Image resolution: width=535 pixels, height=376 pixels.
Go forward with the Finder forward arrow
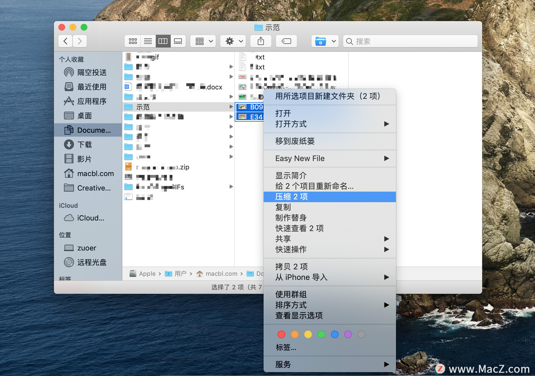click(80, 41)
